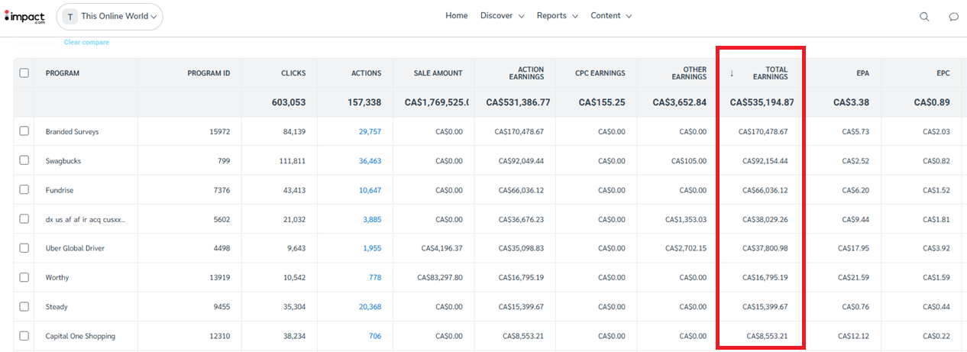
Task: Click total action earnings CA$531,386.77
Action: click(518, 102)
